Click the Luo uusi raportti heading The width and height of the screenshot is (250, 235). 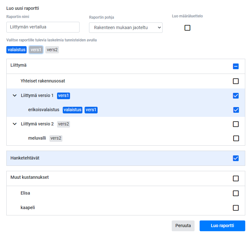coord(22,8)
